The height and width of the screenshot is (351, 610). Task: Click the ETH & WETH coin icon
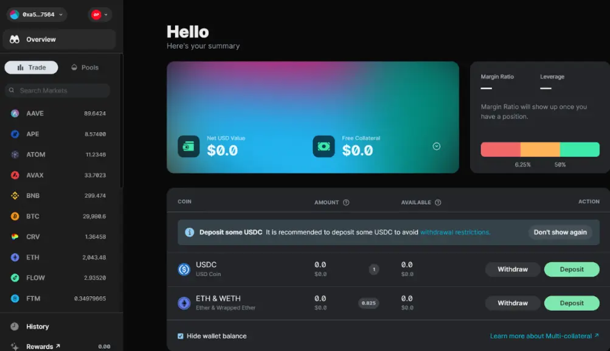[x=184, y=303]
